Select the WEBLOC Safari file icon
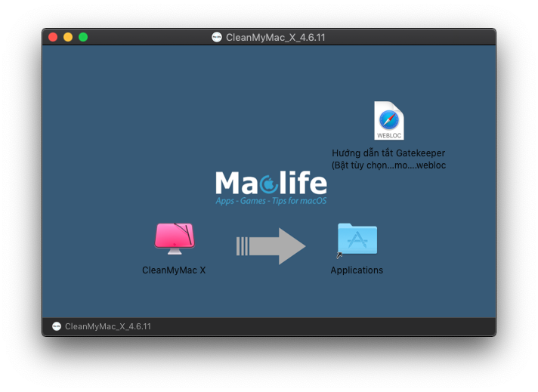This screenshot has width=538, height=392. point(388,120)
